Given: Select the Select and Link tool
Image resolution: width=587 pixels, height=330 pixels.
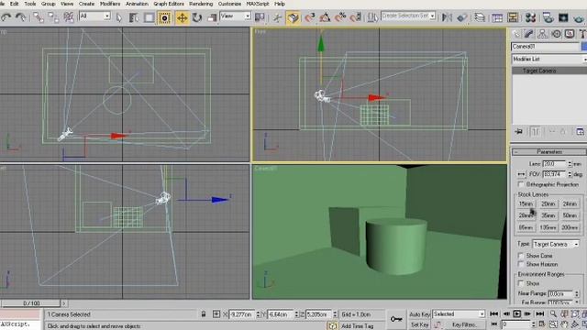Looking at the screenshot, I should click(x=38, y=17).
